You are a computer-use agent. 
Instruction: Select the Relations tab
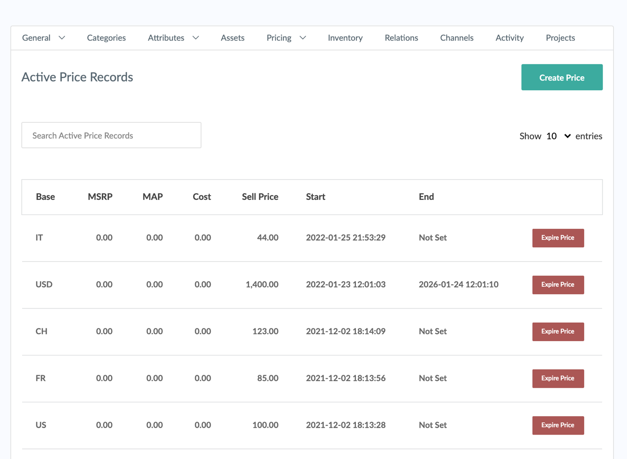(x=401, y=38)
